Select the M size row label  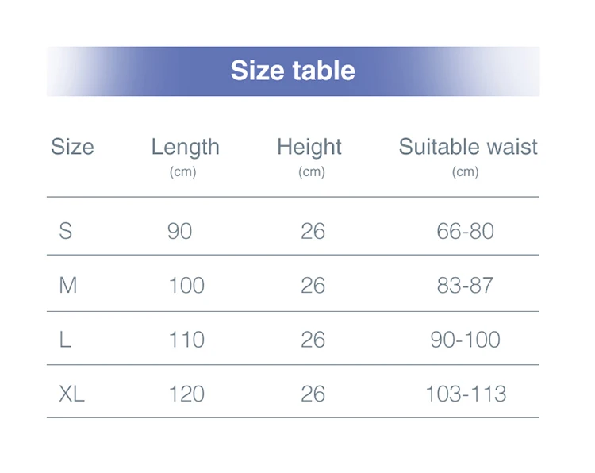coord(68,285)
